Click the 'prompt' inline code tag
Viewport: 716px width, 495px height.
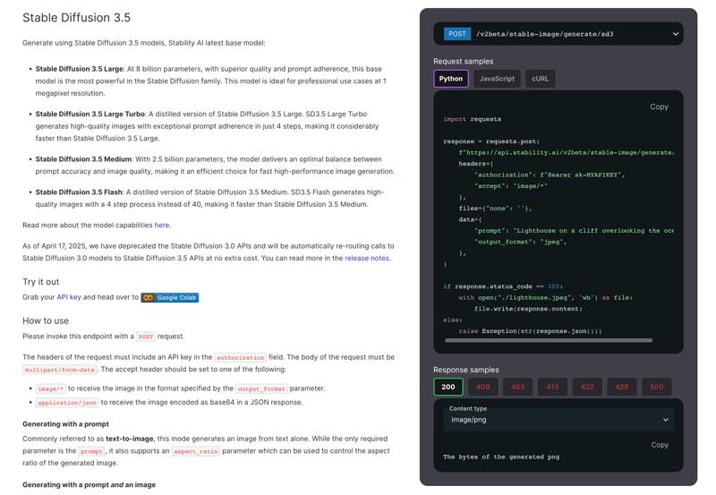pos(91,451)
